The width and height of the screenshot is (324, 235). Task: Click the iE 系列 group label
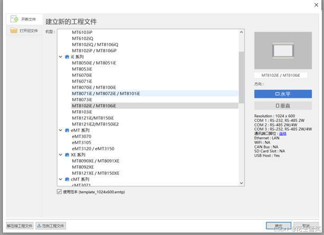pyautogui.click(x=77, y=57)
